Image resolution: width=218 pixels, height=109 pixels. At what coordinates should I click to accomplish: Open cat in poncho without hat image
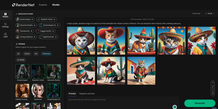141,71
